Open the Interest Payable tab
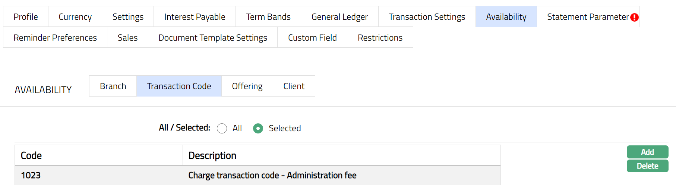The width and height of the screenshot is (676, 189). (x=195, y=17)
